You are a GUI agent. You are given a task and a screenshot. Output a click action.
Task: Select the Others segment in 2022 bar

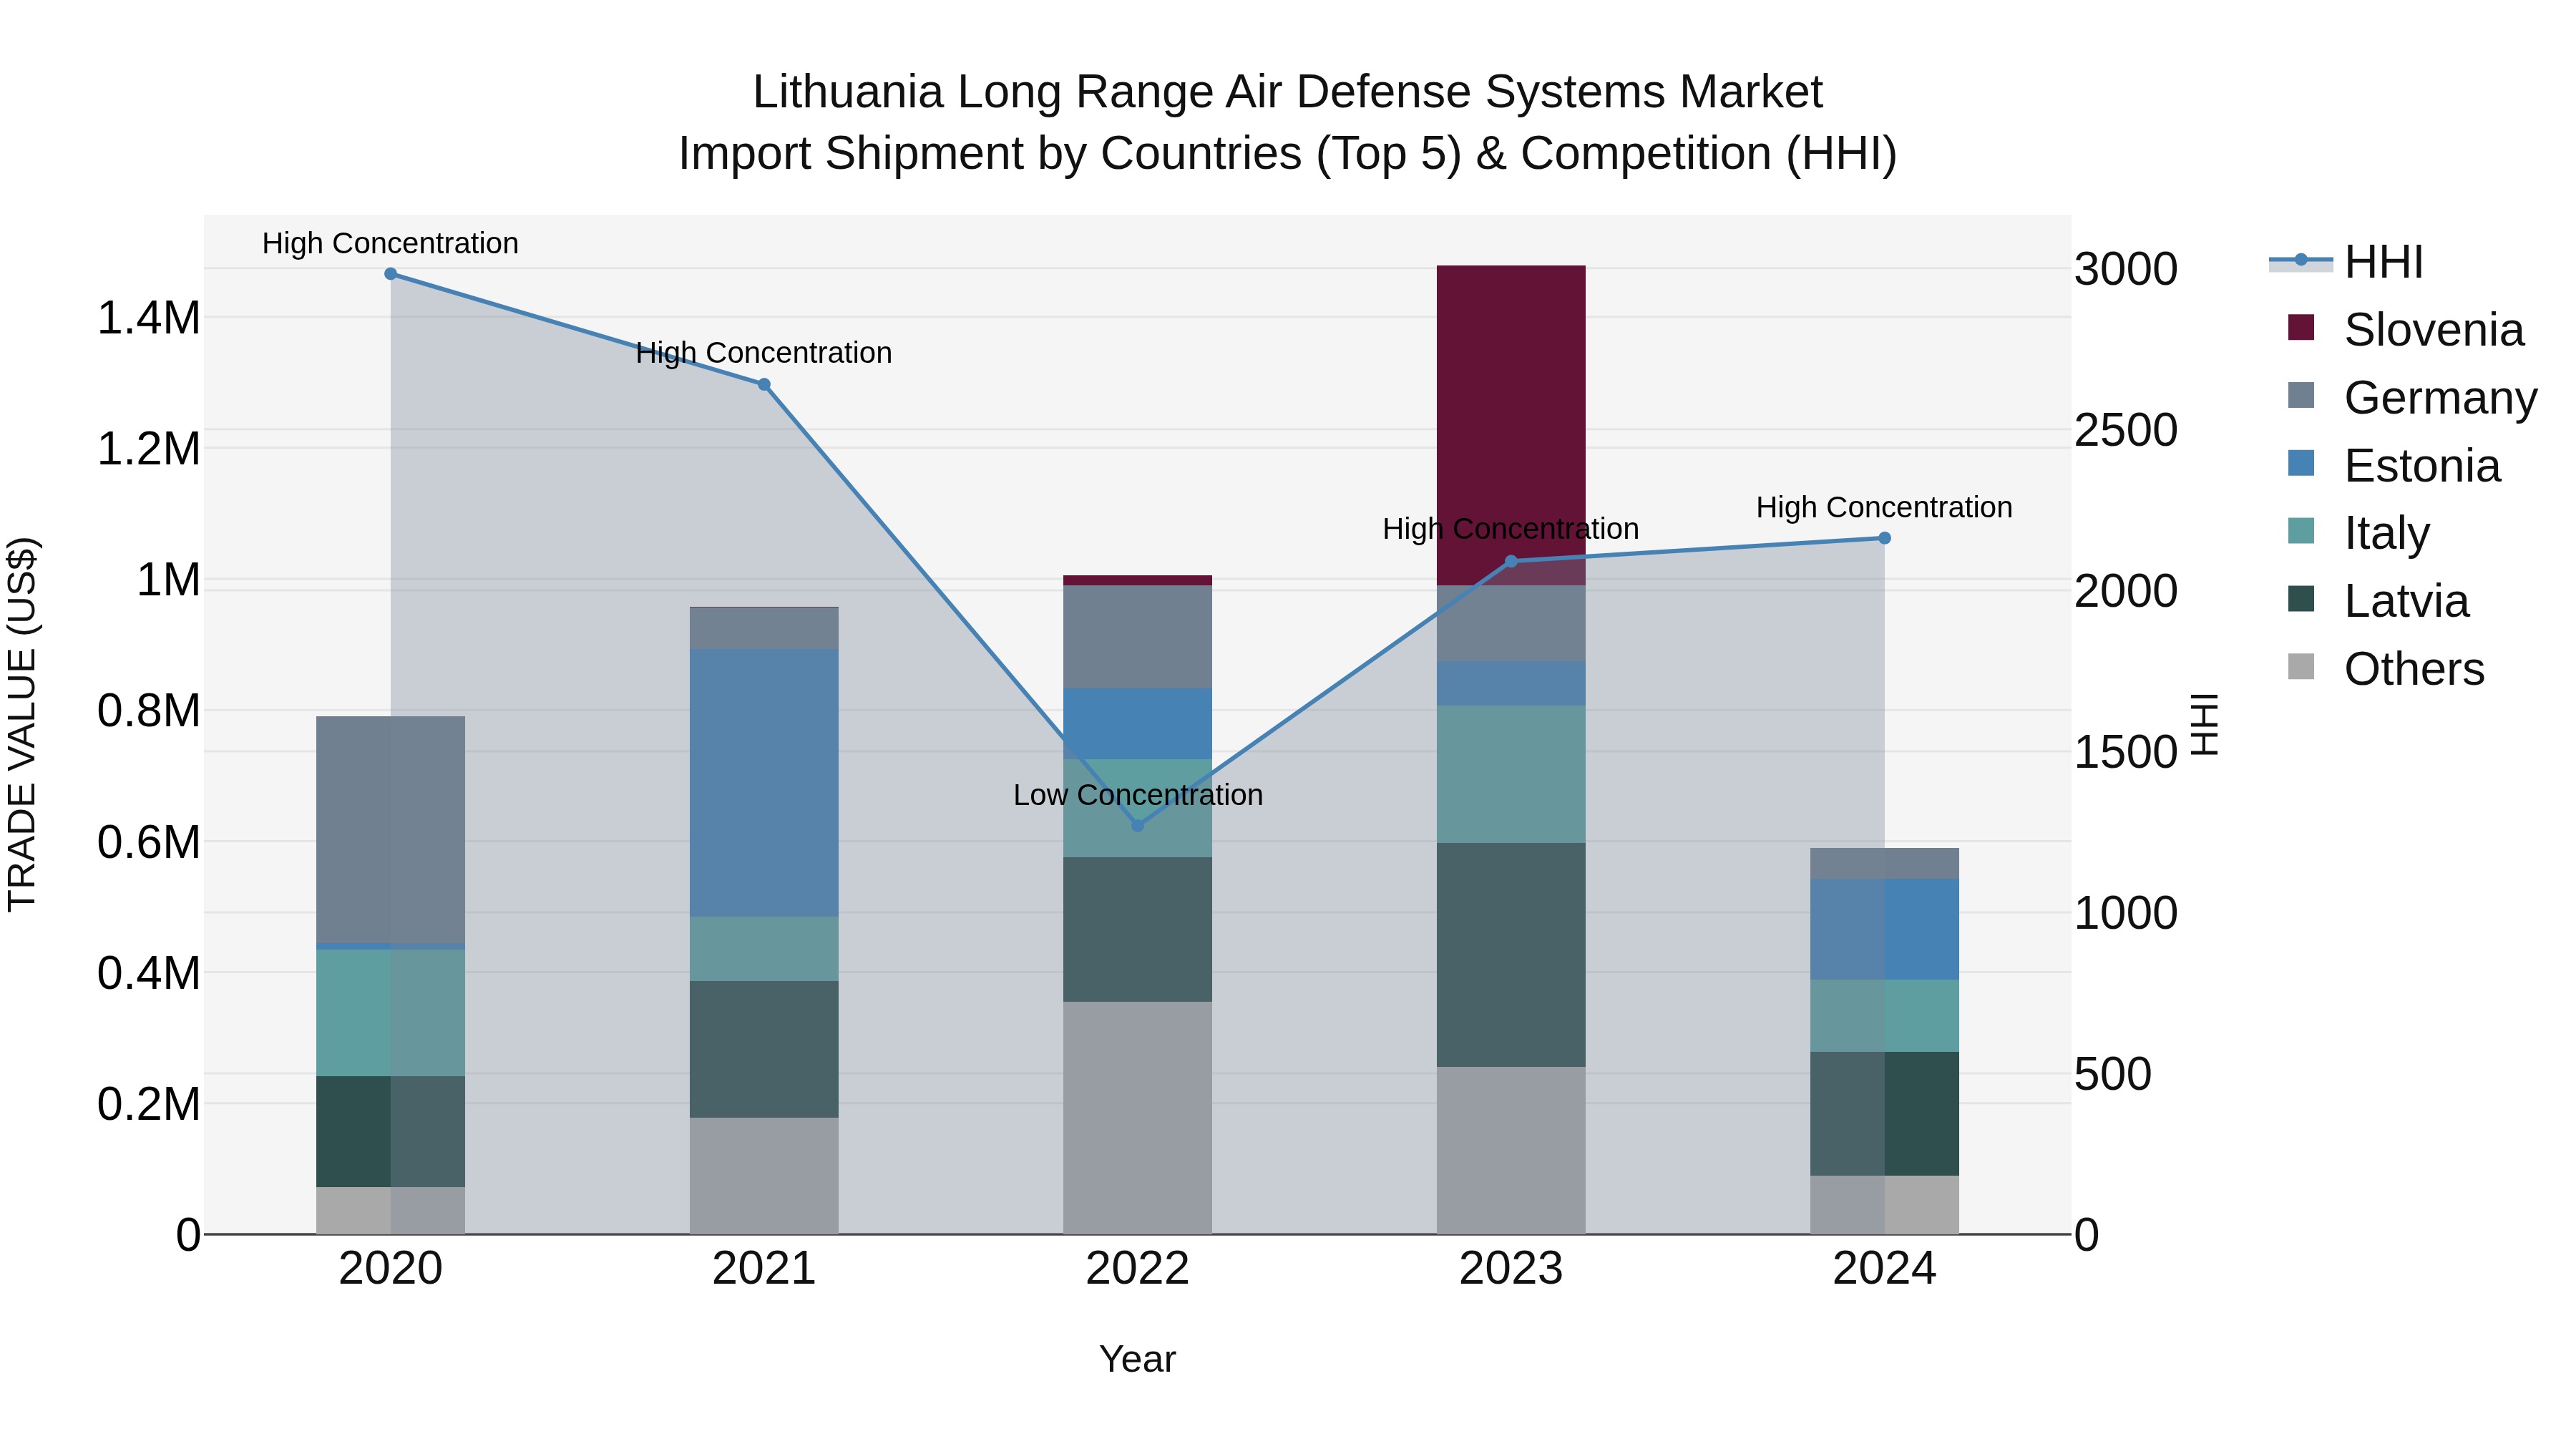pos(1137,1118)
